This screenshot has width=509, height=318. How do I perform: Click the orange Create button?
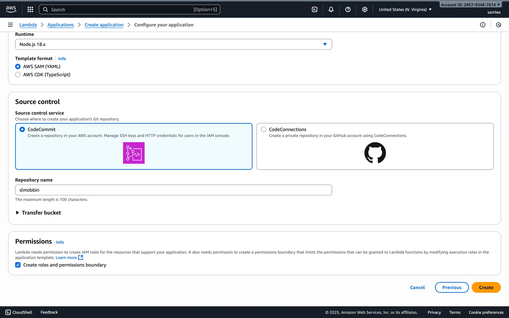[x=486, y=287]
